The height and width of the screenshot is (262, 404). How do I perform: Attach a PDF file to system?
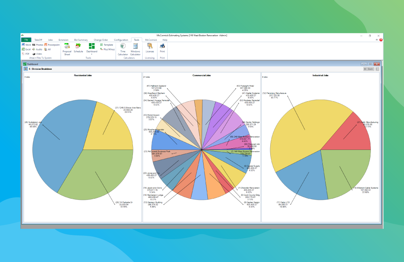(26, 54)
